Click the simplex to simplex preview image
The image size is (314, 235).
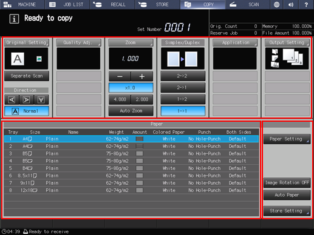[183, 59]
